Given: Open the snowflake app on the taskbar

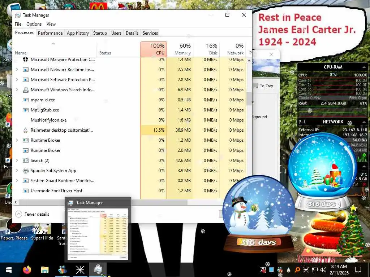Looking at the screenshot, I should click(80, 270).
